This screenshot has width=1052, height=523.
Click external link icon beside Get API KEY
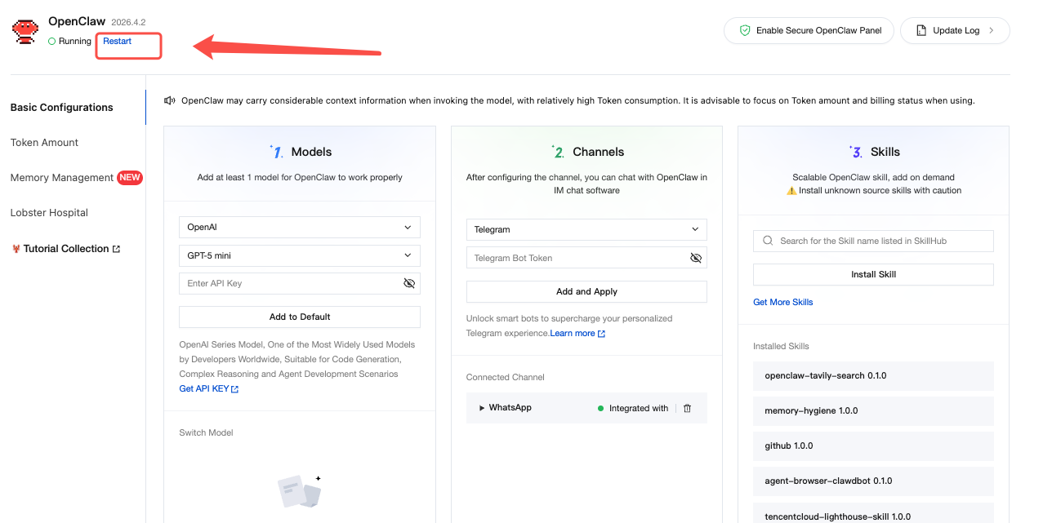pyautogui.click(x=235, y=389)
